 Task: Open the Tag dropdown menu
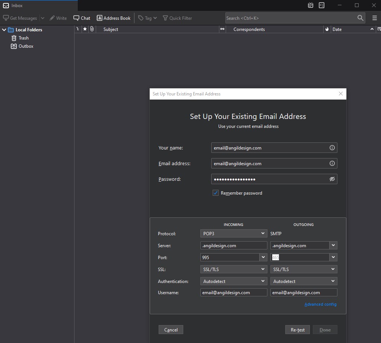[x=147, y=18]
